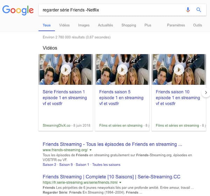Play Friends saison 10 video thumbnail

[179, 70]
